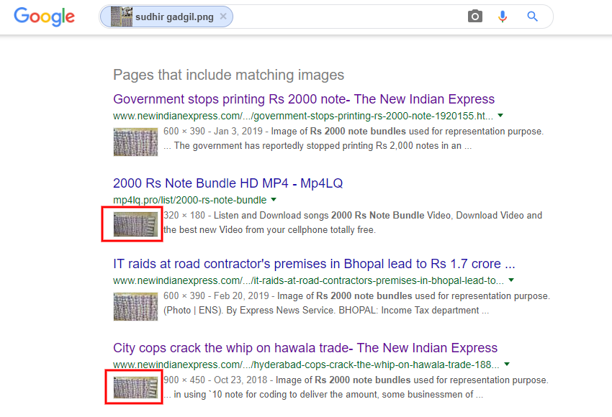Open 'City cops crack the whip on hawala trade' result
The image size is (612, 417).
(305, 348)
